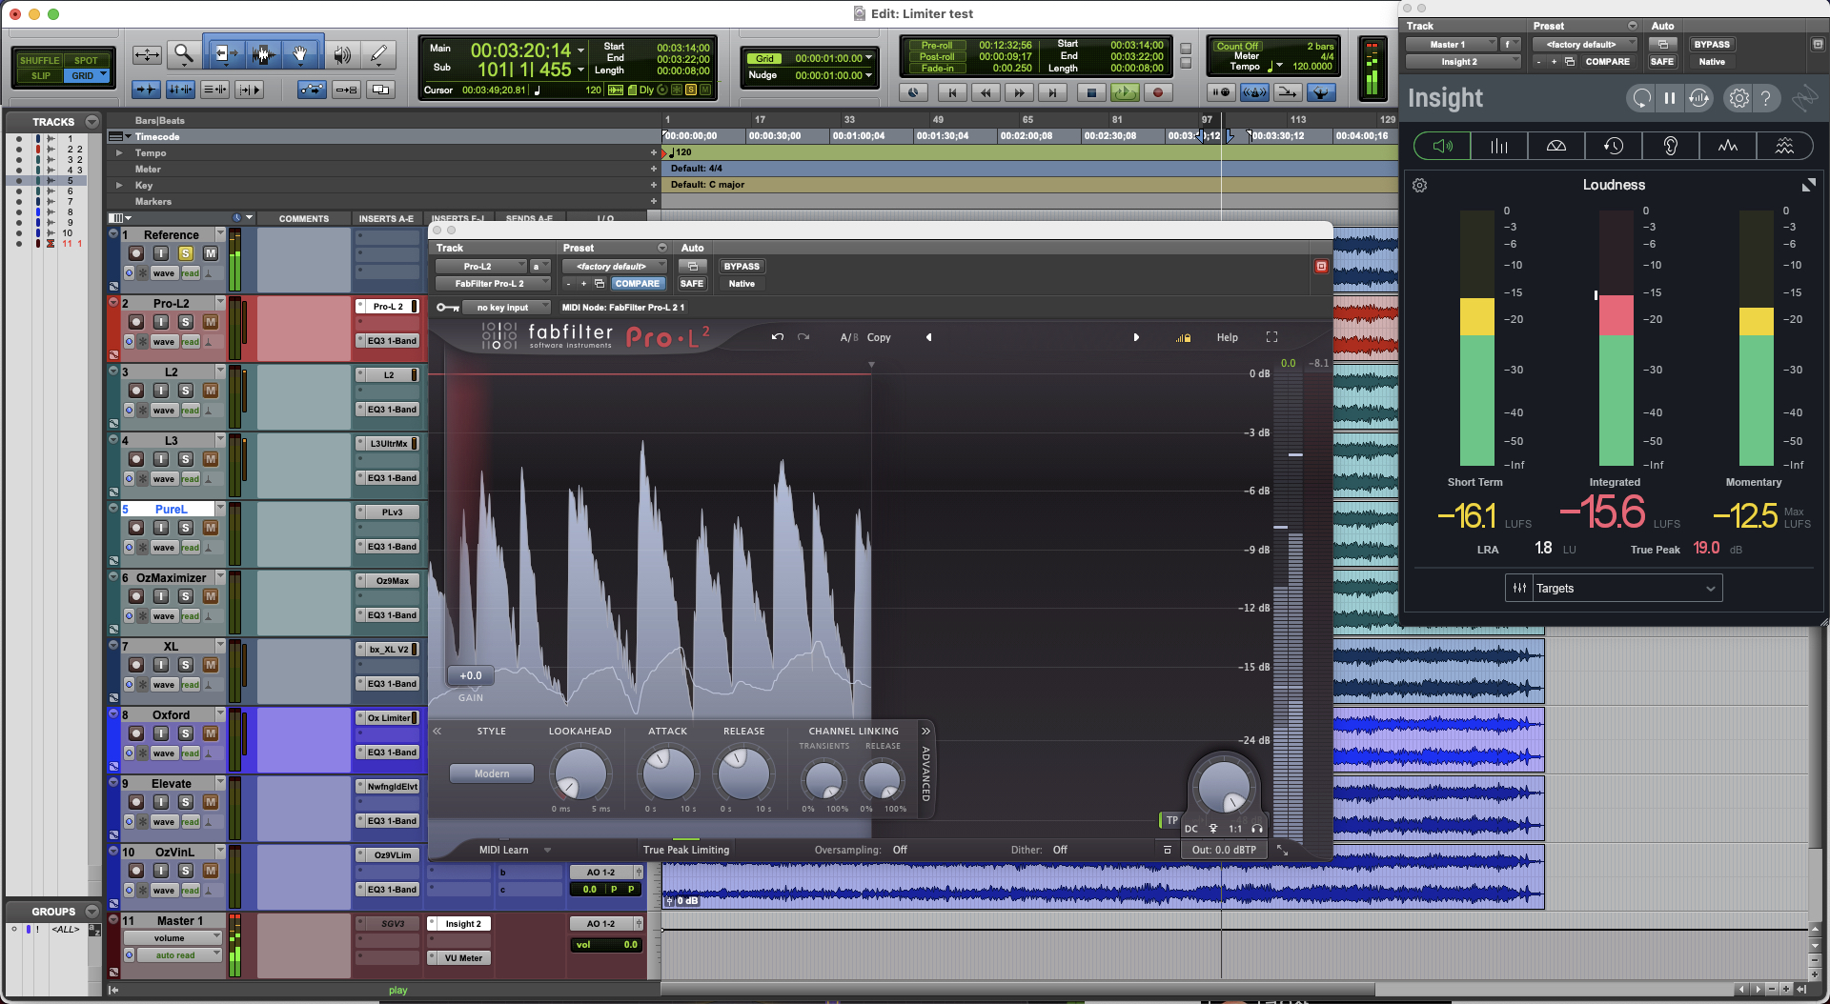This screenshot has height=1004, width=1830.
Task: Open Pro-L2 track selector dropdown in plugin
Action: (x=481, y=267)
